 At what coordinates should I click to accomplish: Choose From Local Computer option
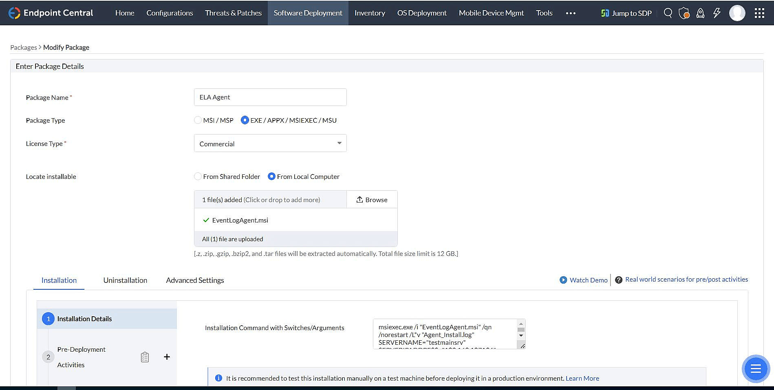[x=271, y=176]
